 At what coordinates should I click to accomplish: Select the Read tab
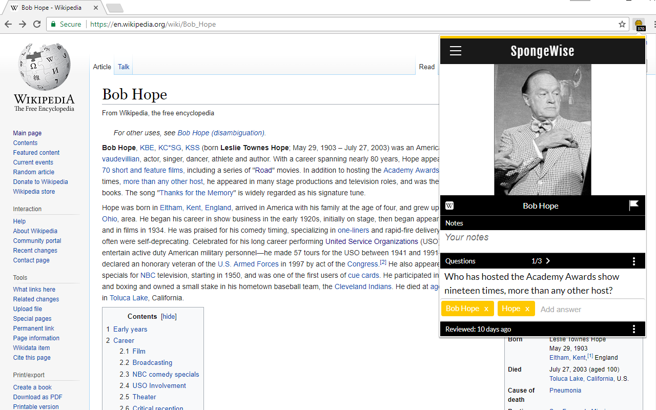click(426, 67)
